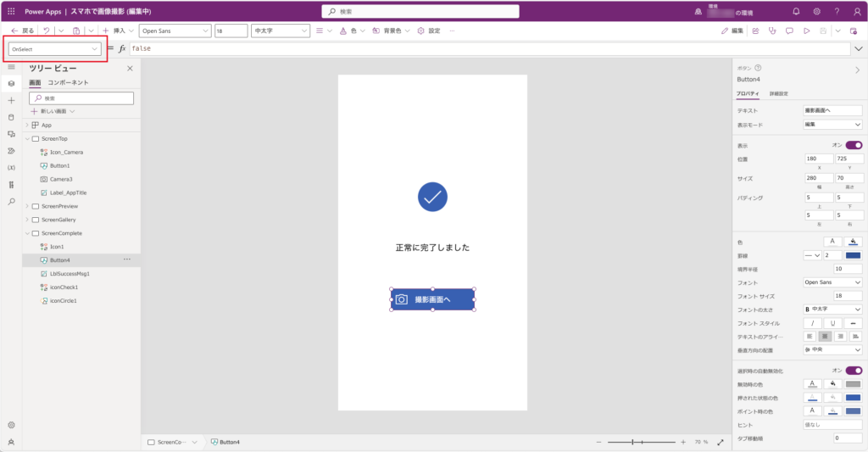Click the share icon in toolbar
The width and height of the screenshot is (868, 452).
pos(754,31)
